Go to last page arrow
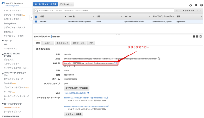The height and width of the screenshot is (118, 204). pos(200,11)
